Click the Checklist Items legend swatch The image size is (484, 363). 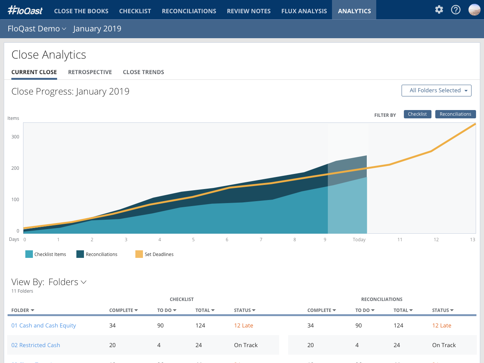[29, 254]
